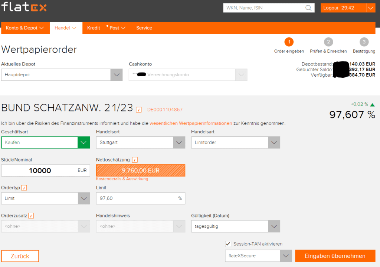
Task: Click step 3 Bestätigung circle
Action: point(364,42)
